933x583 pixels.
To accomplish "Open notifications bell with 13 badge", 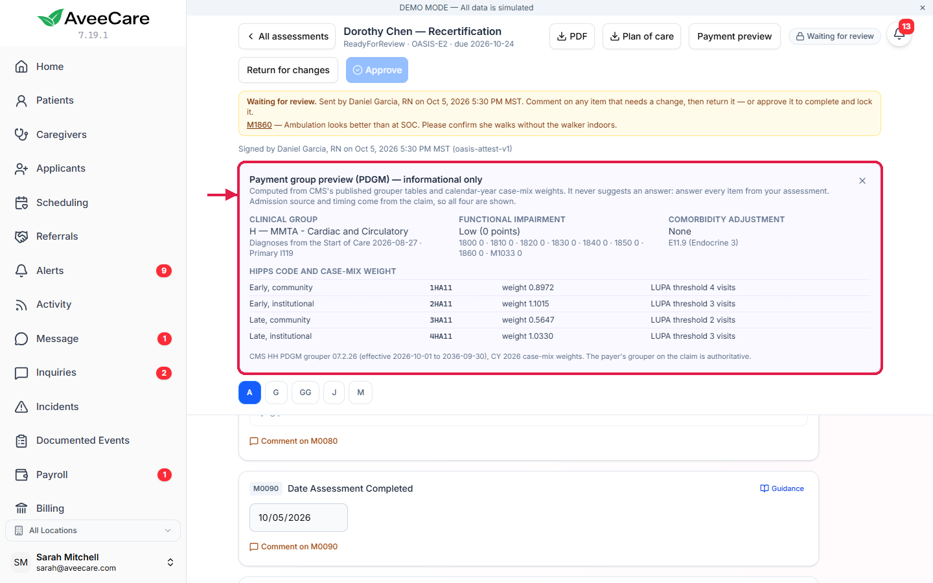I will (899, 34).
